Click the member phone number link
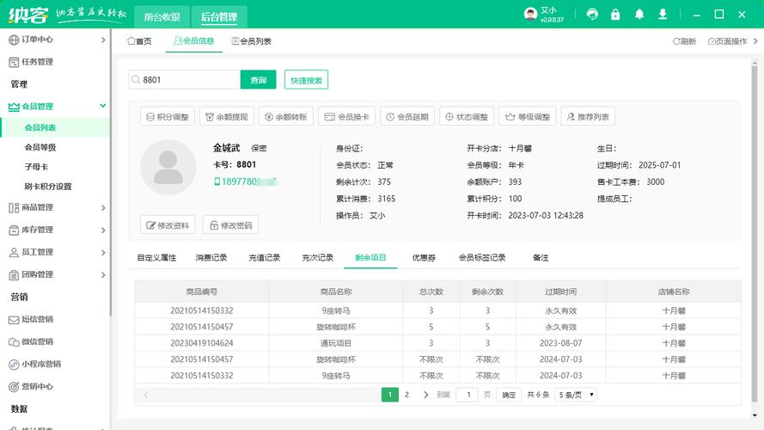 pos(246,181)
